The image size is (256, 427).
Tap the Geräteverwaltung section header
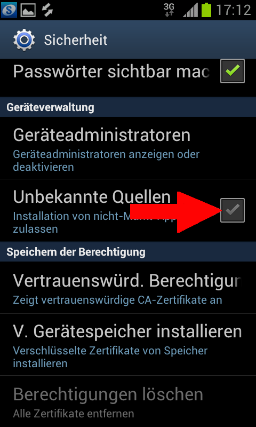(50, 107)
